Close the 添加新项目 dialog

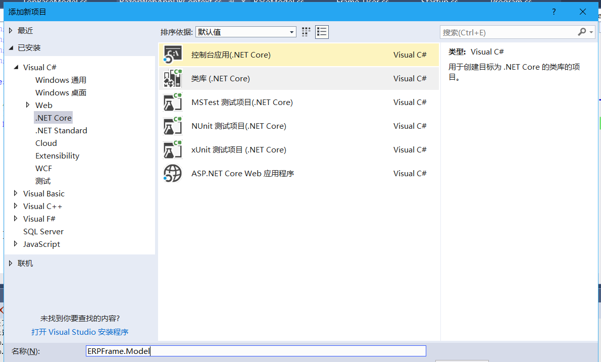click(x=583, y=12)
